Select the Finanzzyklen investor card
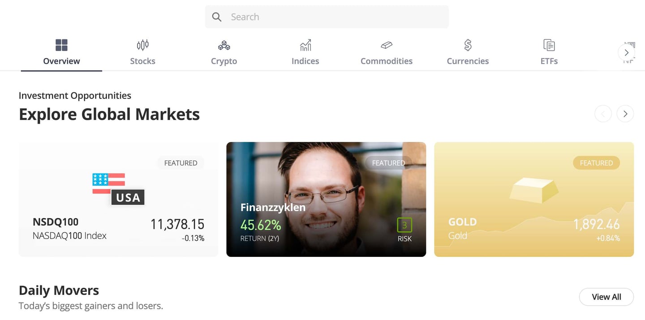 point(326,199)
